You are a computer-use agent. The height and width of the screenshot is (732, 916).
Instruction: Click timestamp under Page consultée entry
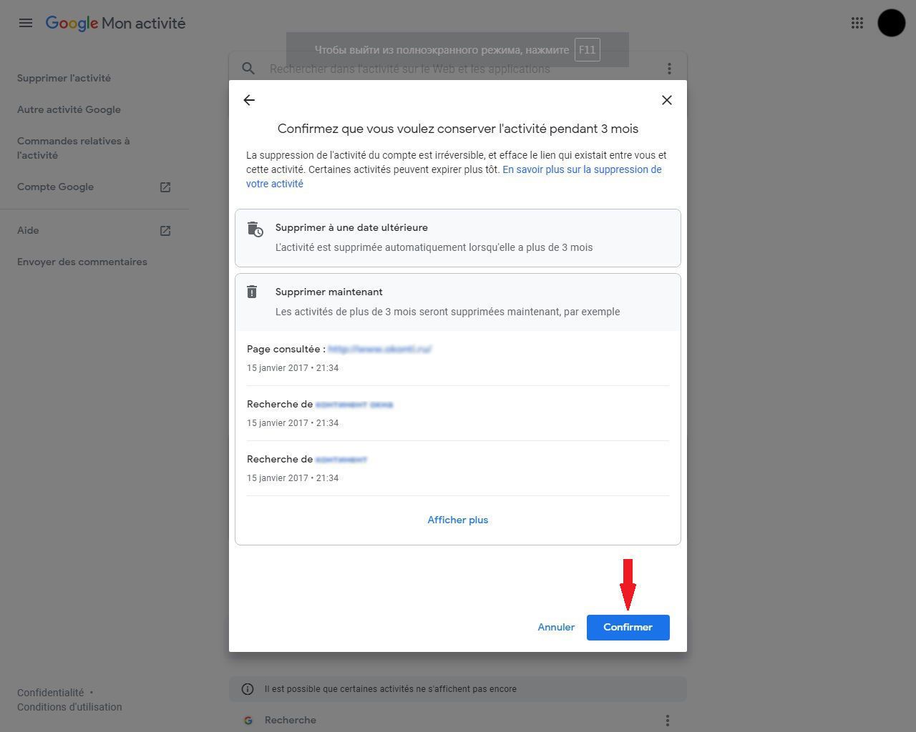pyautogui.click(x=293, y=368)
